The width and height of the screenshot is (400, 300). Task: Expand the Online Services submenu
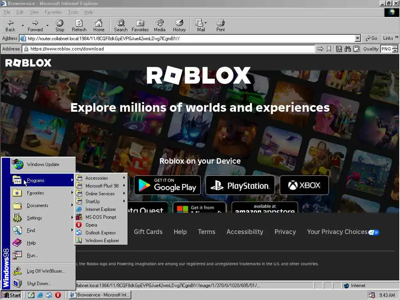(x=101, y=194)
